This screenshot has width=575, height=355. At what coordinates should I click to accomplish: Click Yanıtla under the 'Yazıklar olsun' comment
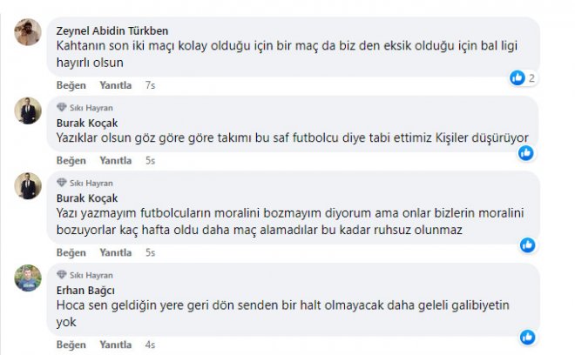tap(115, 160)
